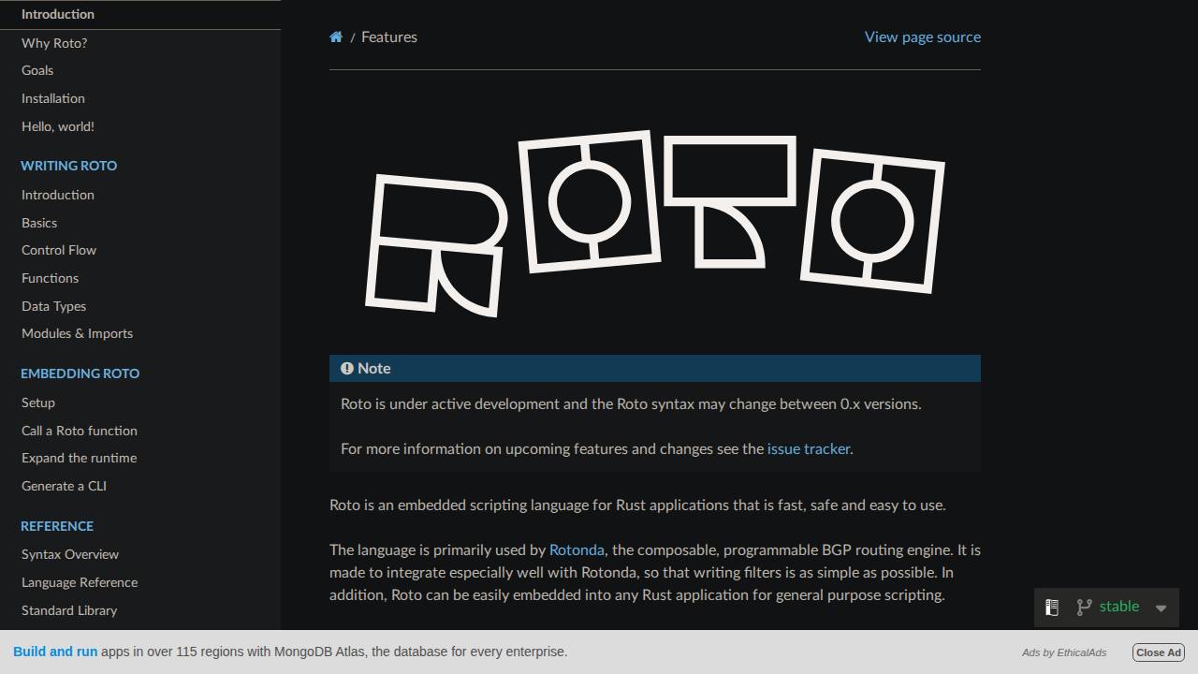Close the EthicalAds banner
Screen dimensions: 1198x674
pyautogui.click(x=1159, y=652)
